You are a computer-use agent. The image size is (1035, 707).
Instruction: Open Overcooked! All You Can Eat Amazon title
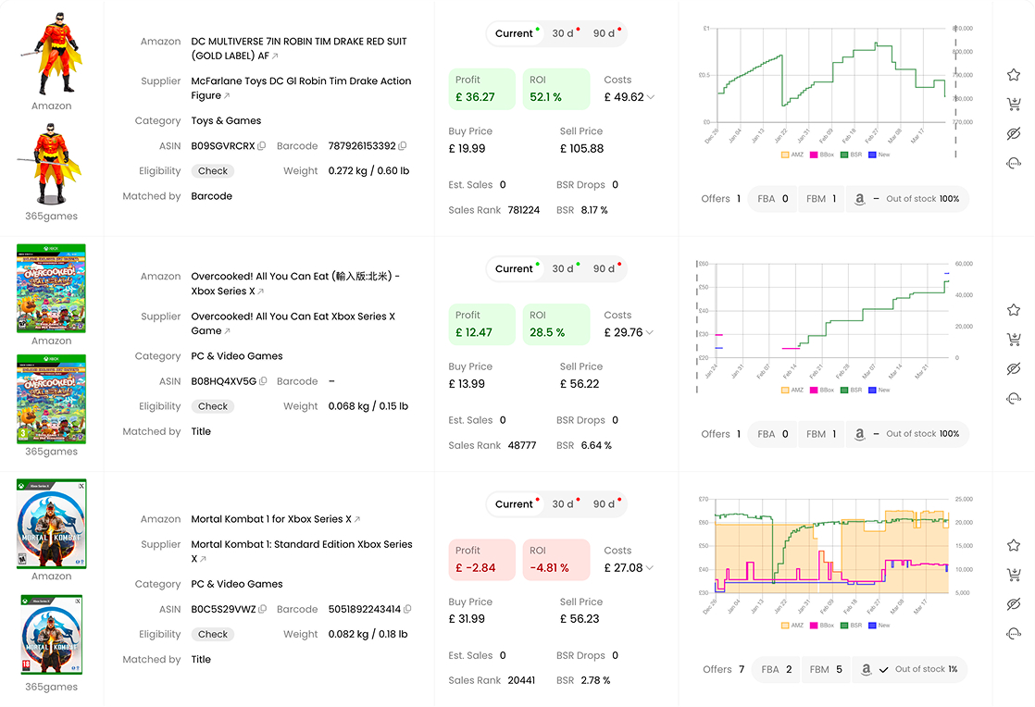coord(295,283)
